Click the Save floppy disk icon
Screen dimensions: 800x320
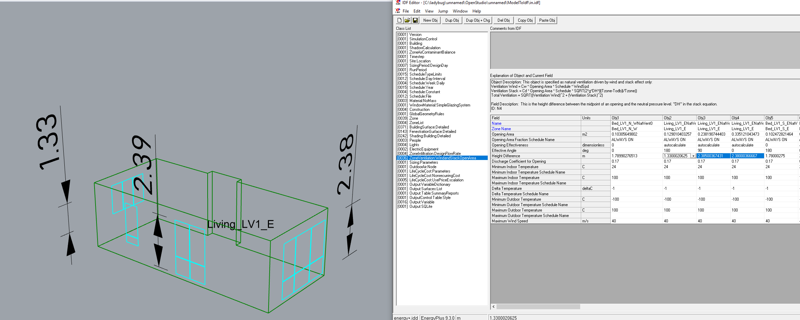pos(415,20)
